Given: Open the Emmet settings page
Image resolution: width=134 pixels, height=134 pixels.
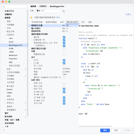Looking at the screenshot, I should pyautogui.click(x=9, y=89).
